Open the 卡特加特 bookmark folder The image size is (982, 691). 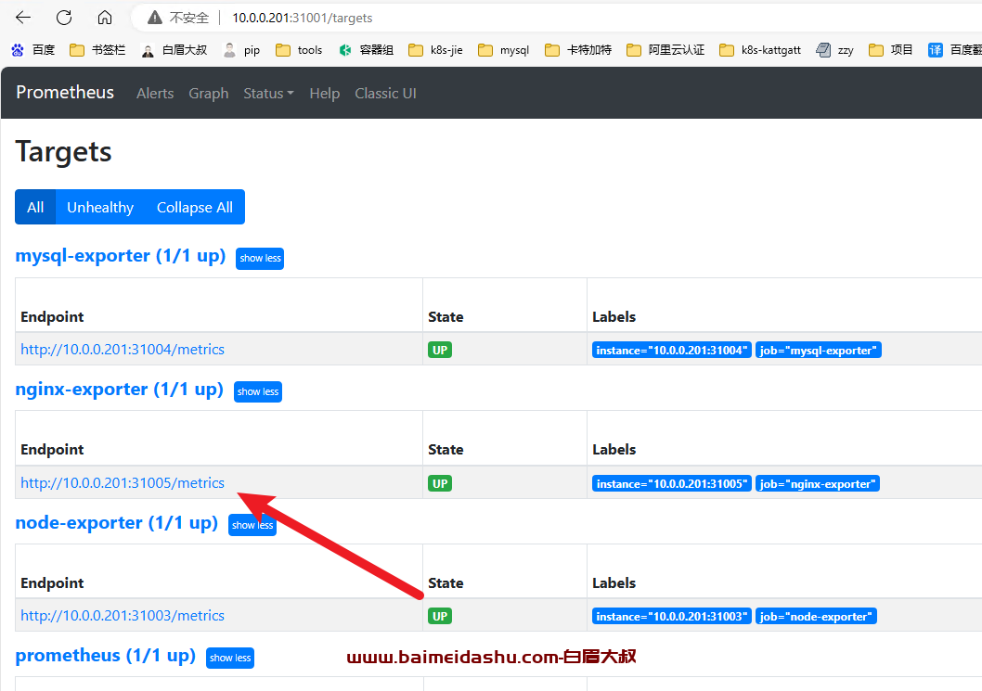click(578, 50)
